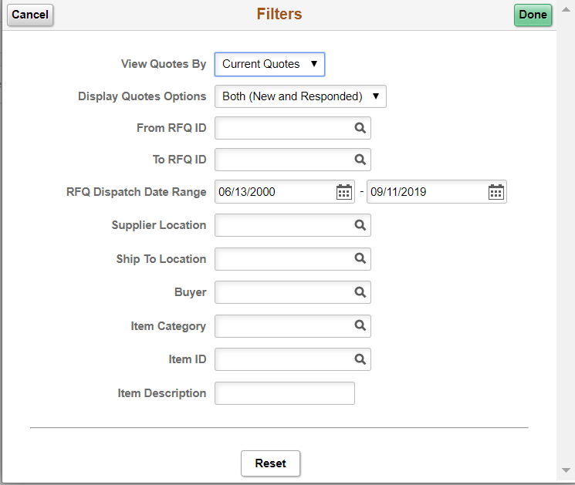The height and width of the screenshot is (485, 575).
Task: Click the Buyer label
Action: 191,292
